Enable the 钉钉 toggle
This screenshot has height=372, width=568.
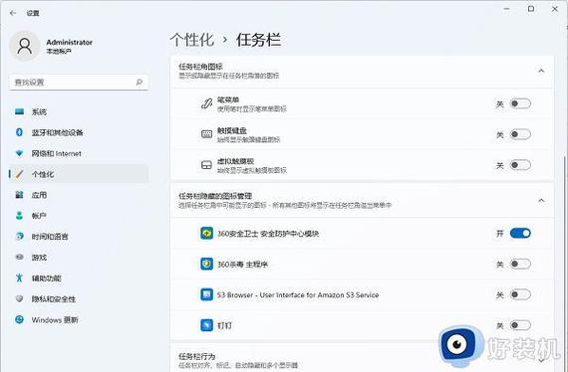pos(520,325)
